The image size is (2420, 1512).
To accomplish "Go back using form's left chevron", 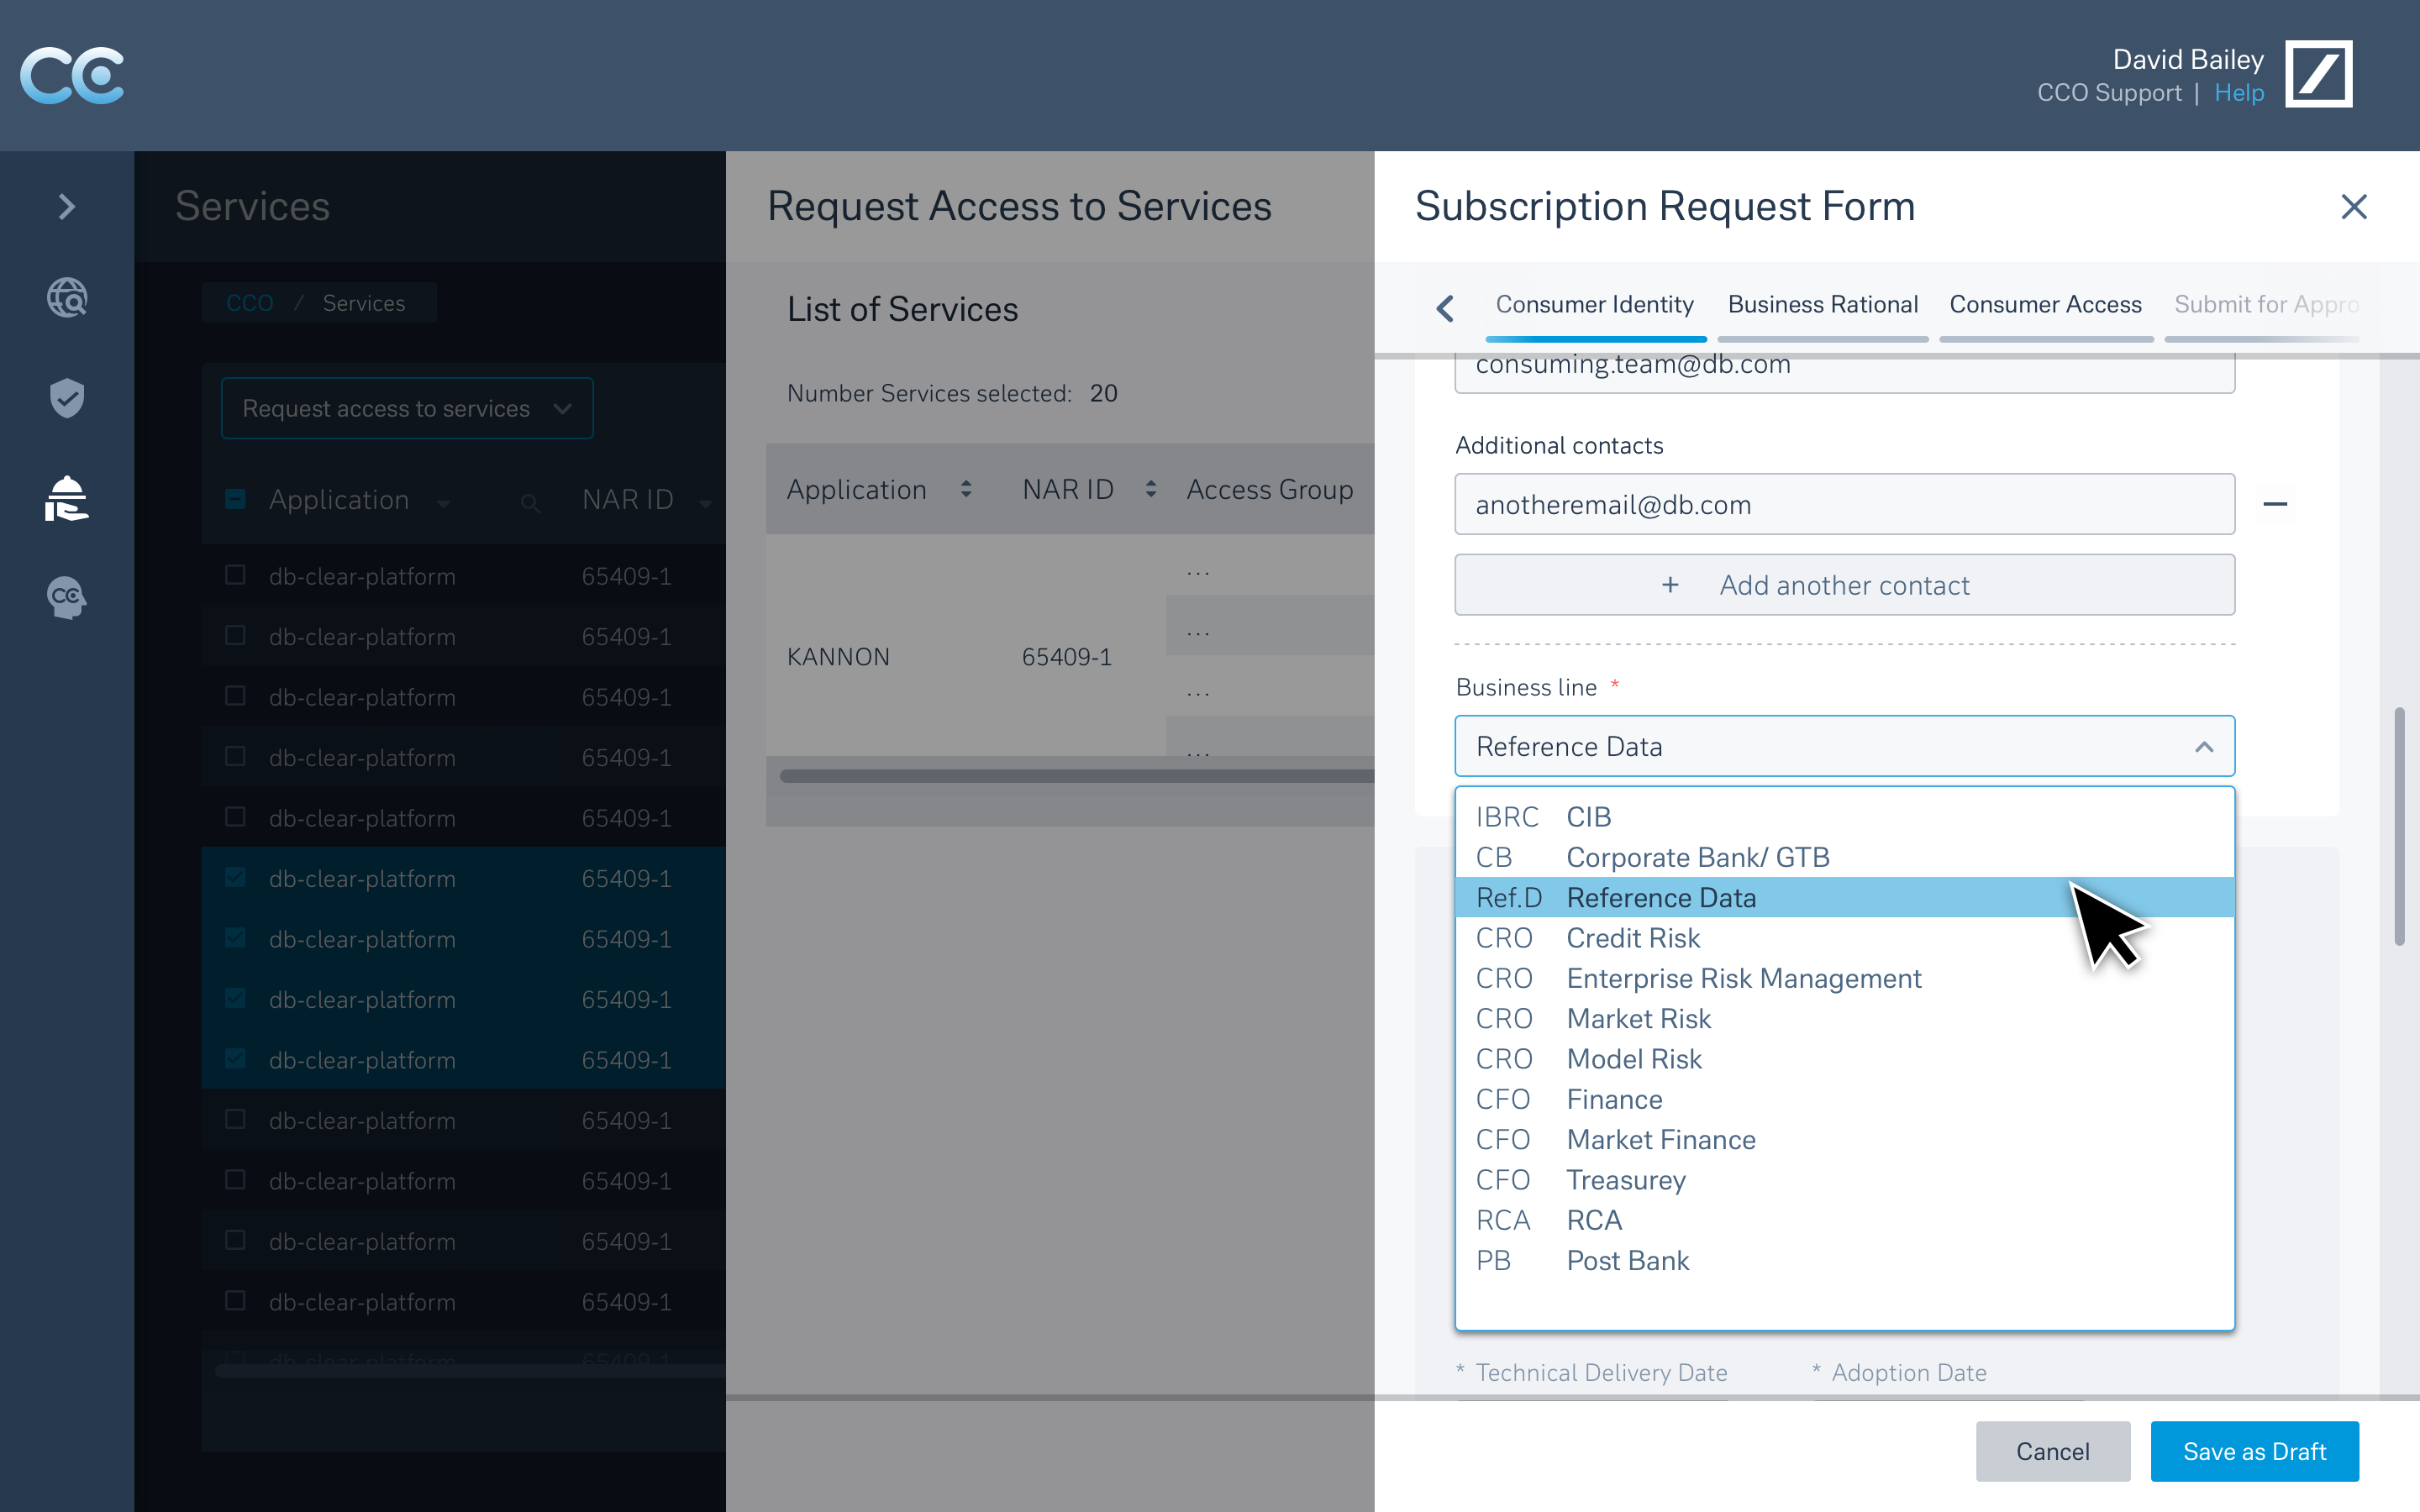I will 1444,307.
